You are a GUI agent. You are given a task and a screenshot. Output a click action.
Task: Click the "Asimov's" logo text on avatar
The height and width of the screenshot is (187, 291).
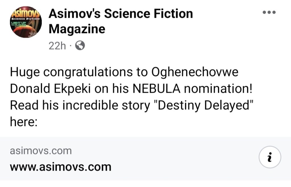pyautogui.click(x=26, y=13)
